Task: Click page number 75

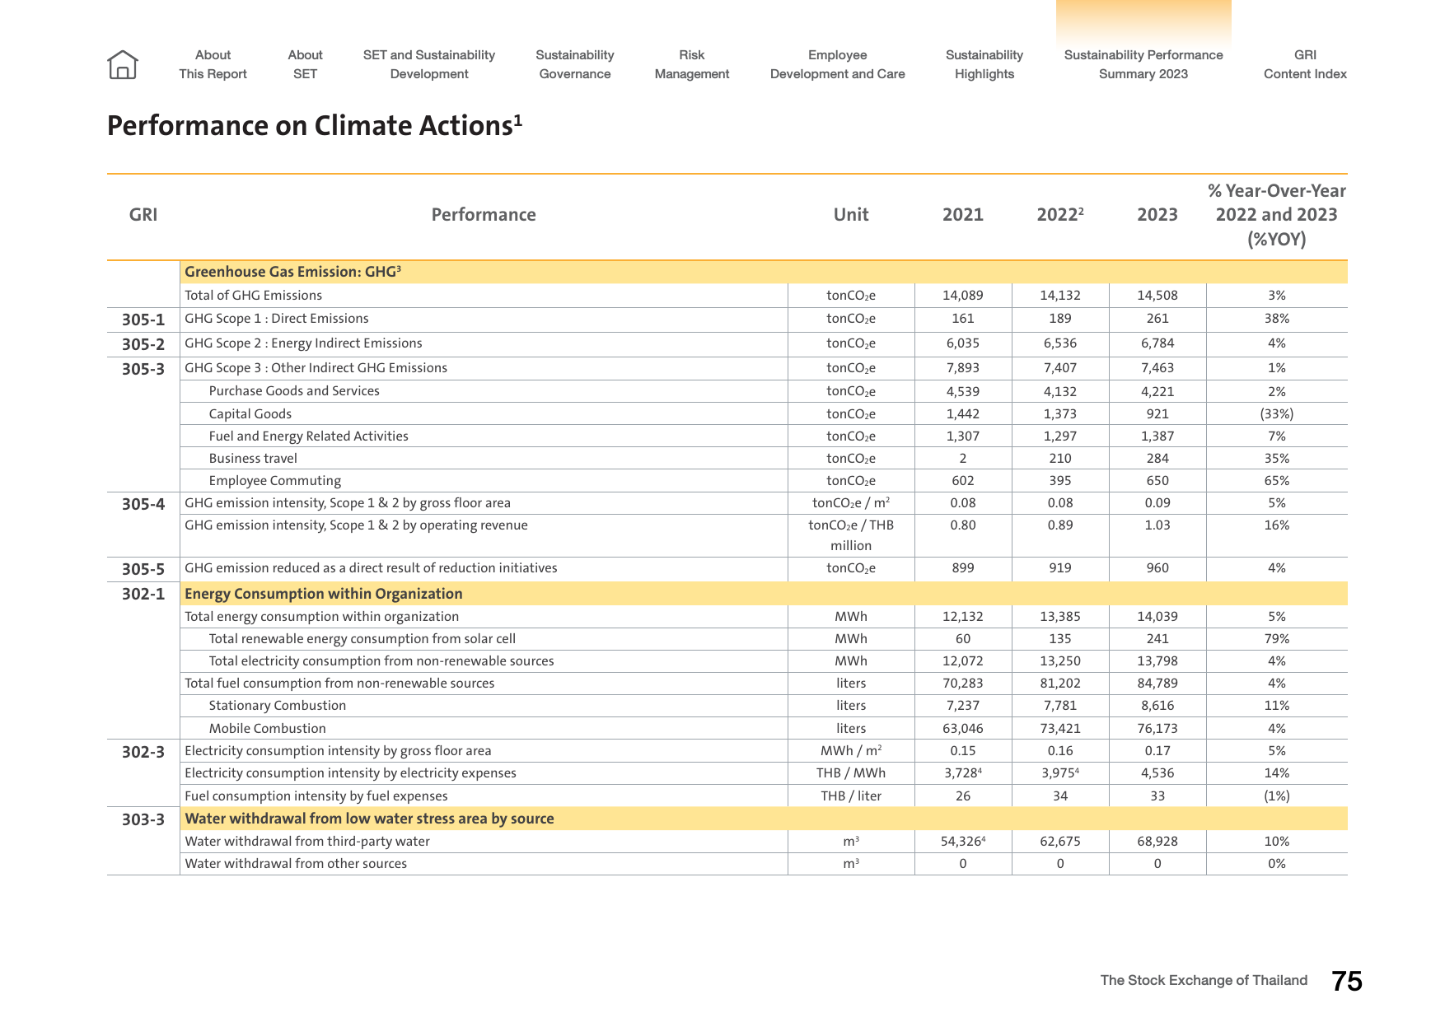Action: pos(1347,981)
